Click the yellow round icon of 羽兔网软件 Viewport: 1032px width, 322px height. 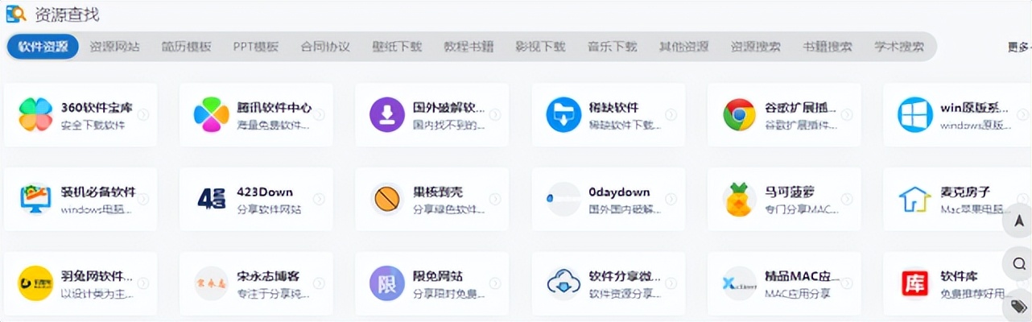point(35,283)
